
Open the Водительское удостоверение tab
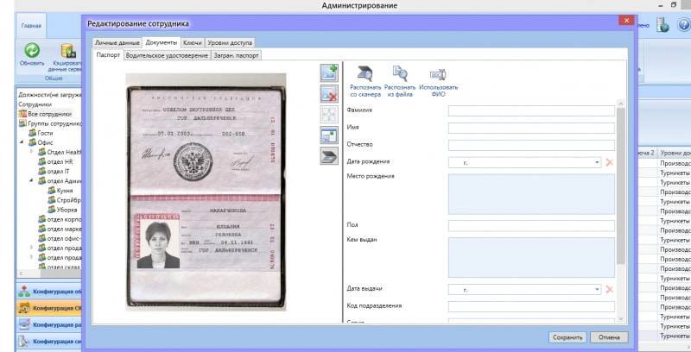point(167,55)
